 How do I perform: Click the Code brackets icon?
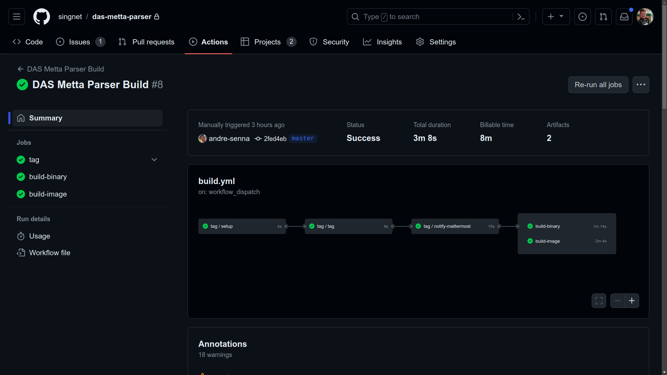(17, 42)
